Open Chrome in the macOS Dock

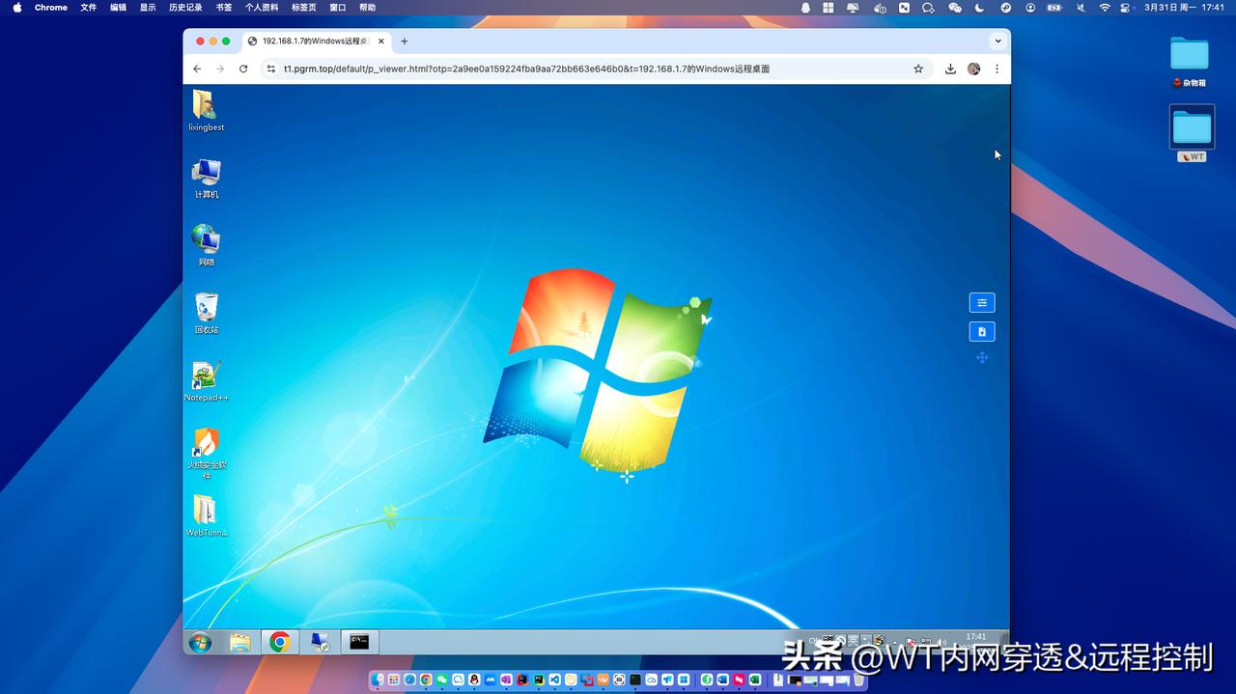(x=426, y=680)
